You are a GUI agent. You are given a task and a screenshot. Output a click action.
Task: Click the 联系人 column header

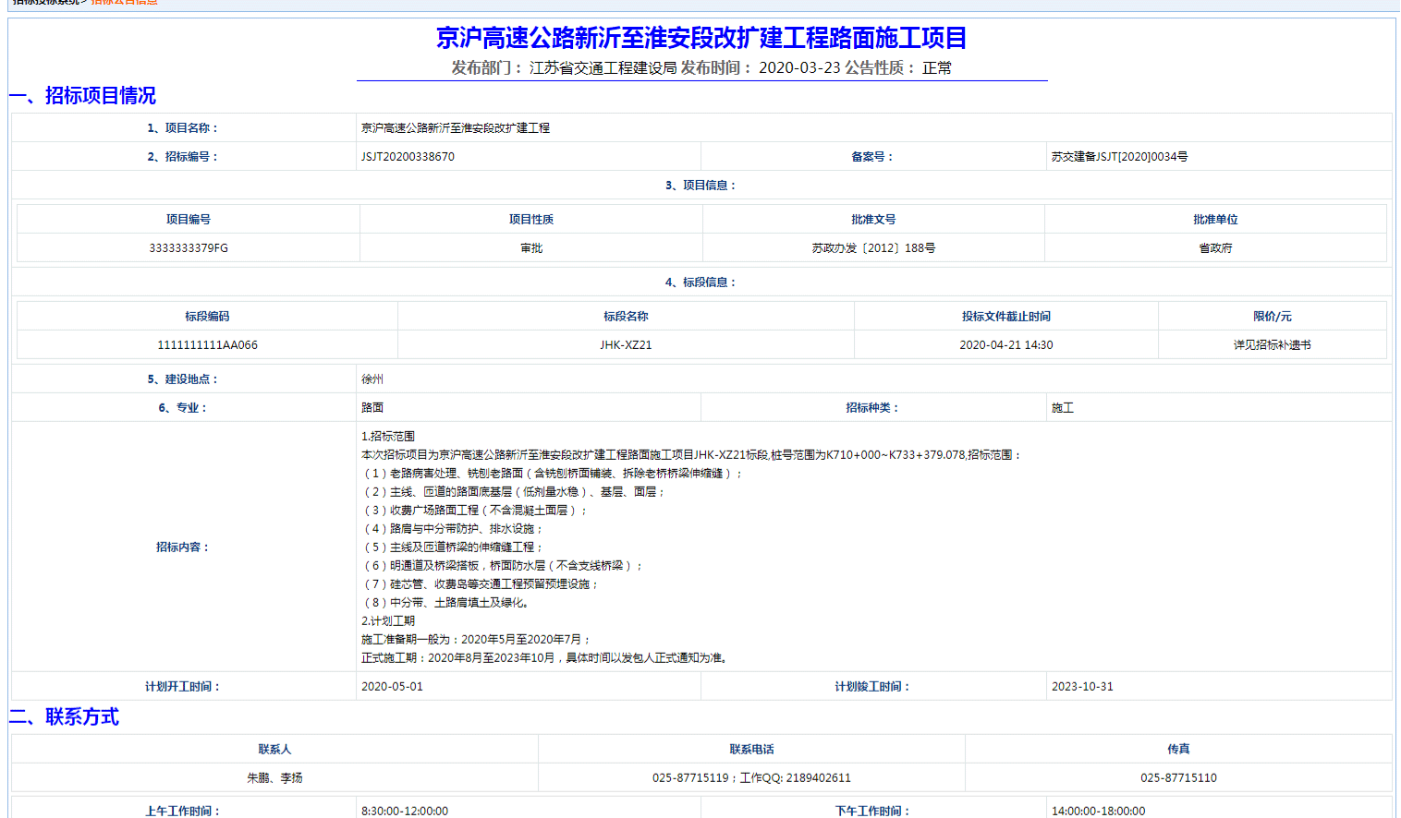pyautogui.click(x=274, y=750)
